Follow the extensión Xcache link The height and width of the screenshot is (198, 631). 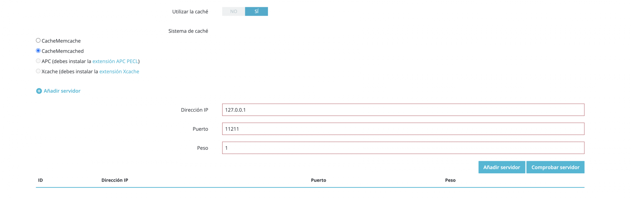pos(119,72)
